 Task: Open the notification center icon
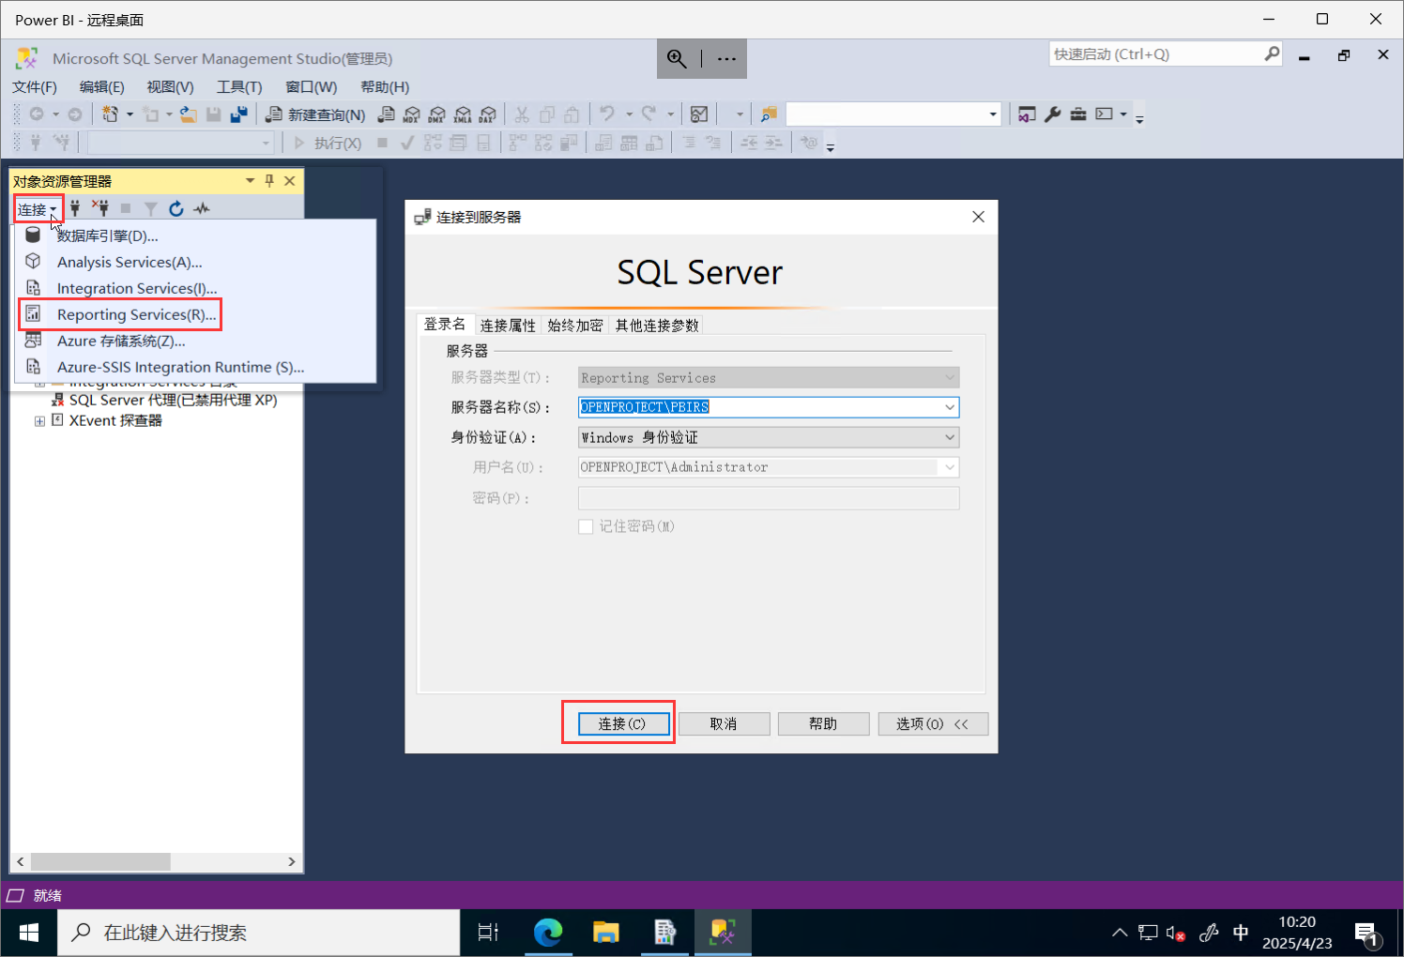coord(1366,933)
